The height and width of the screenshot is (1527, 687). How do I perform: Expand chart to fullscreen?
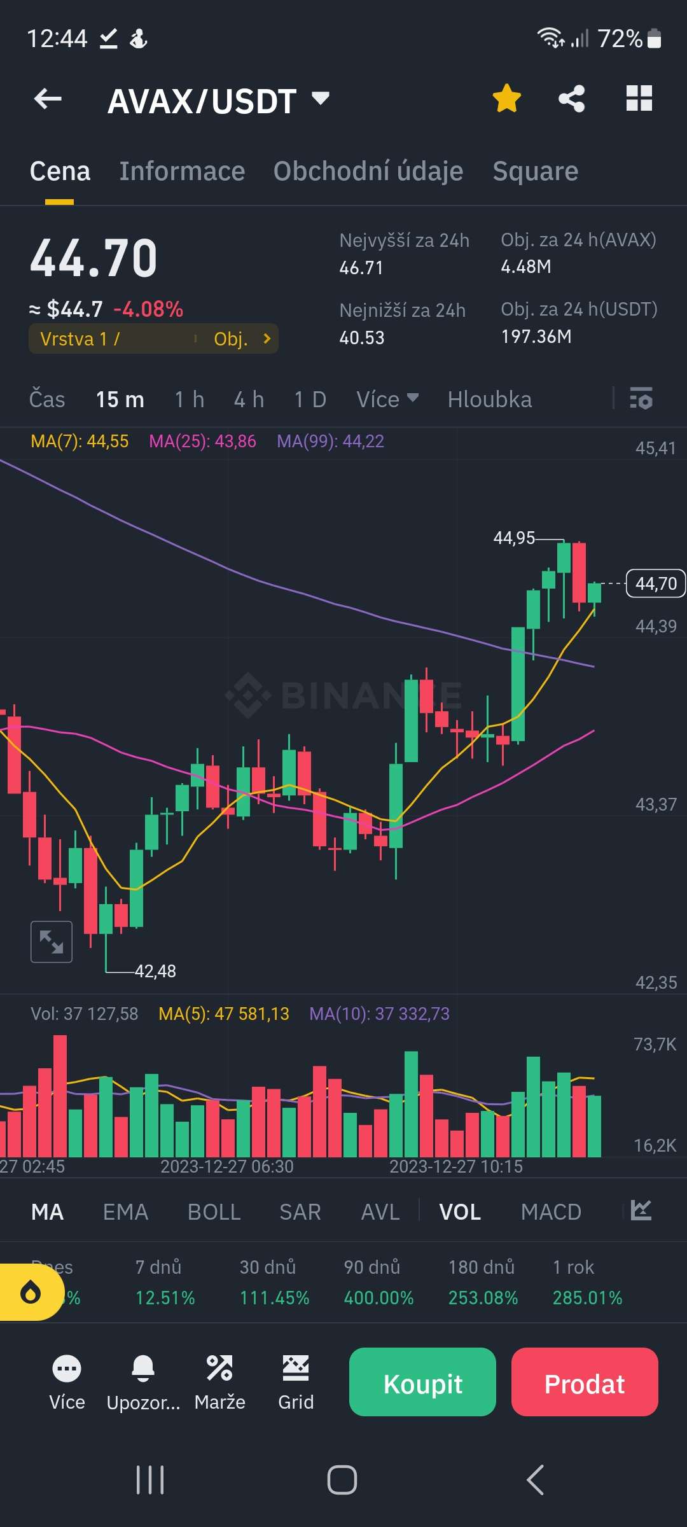(x=52, y=942)
